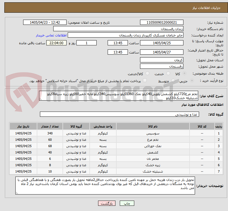The height and width of the screenshot is (211, 228).
Task: Click the نمک خوراکی item name cell
Action: 153,146
